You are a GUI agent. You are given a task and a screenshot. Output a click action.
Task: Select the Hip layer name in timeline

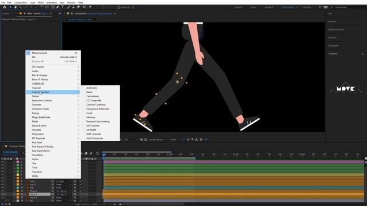[x=32, y=188]
